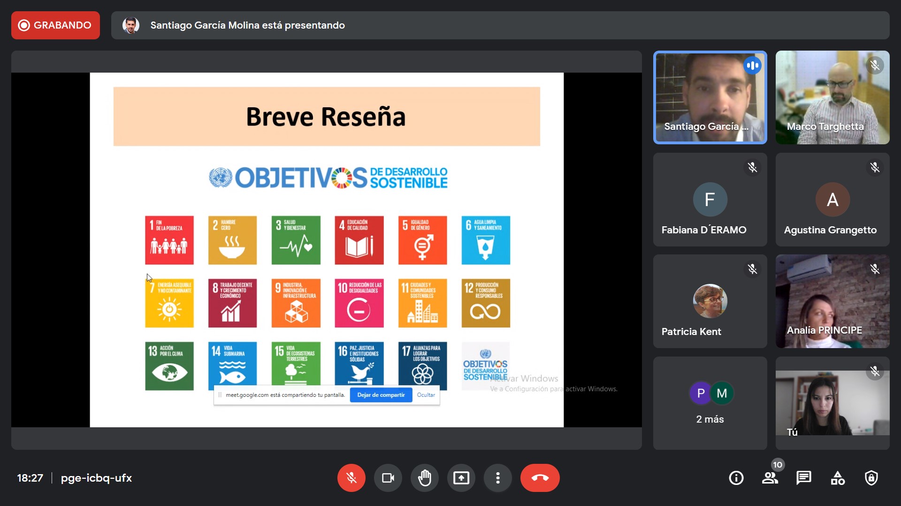901x506 pixels.
Task: Click the Ocultar link
Action: coord(426,395)
